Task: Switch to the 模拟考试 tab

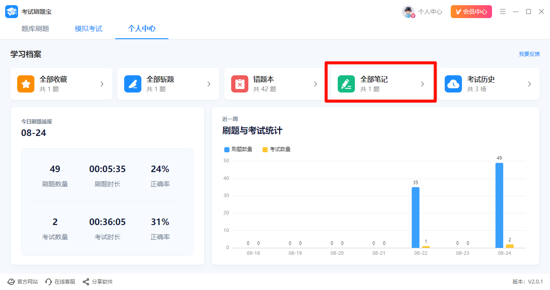Action: coord(89,29)
